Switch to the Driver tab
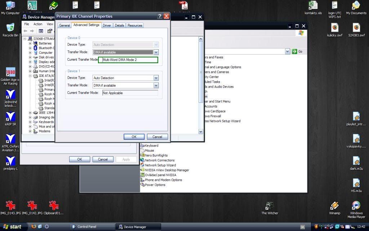369x231 pixels. [107, 26]
